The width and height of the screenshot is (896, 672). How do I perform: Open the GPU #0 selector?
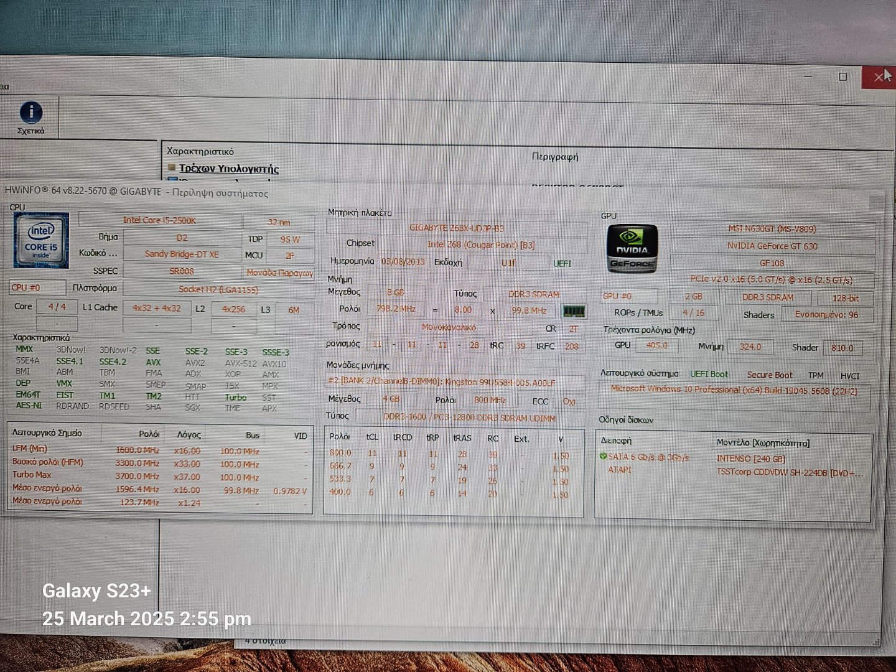(x=629, y=296)
